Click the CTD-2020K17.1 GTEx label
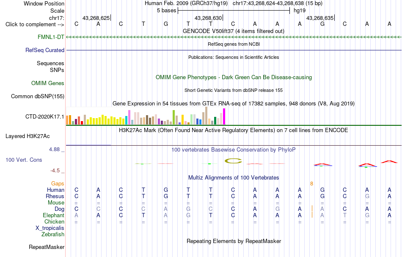Screen dimensions: 402x257 pos(45,117)
